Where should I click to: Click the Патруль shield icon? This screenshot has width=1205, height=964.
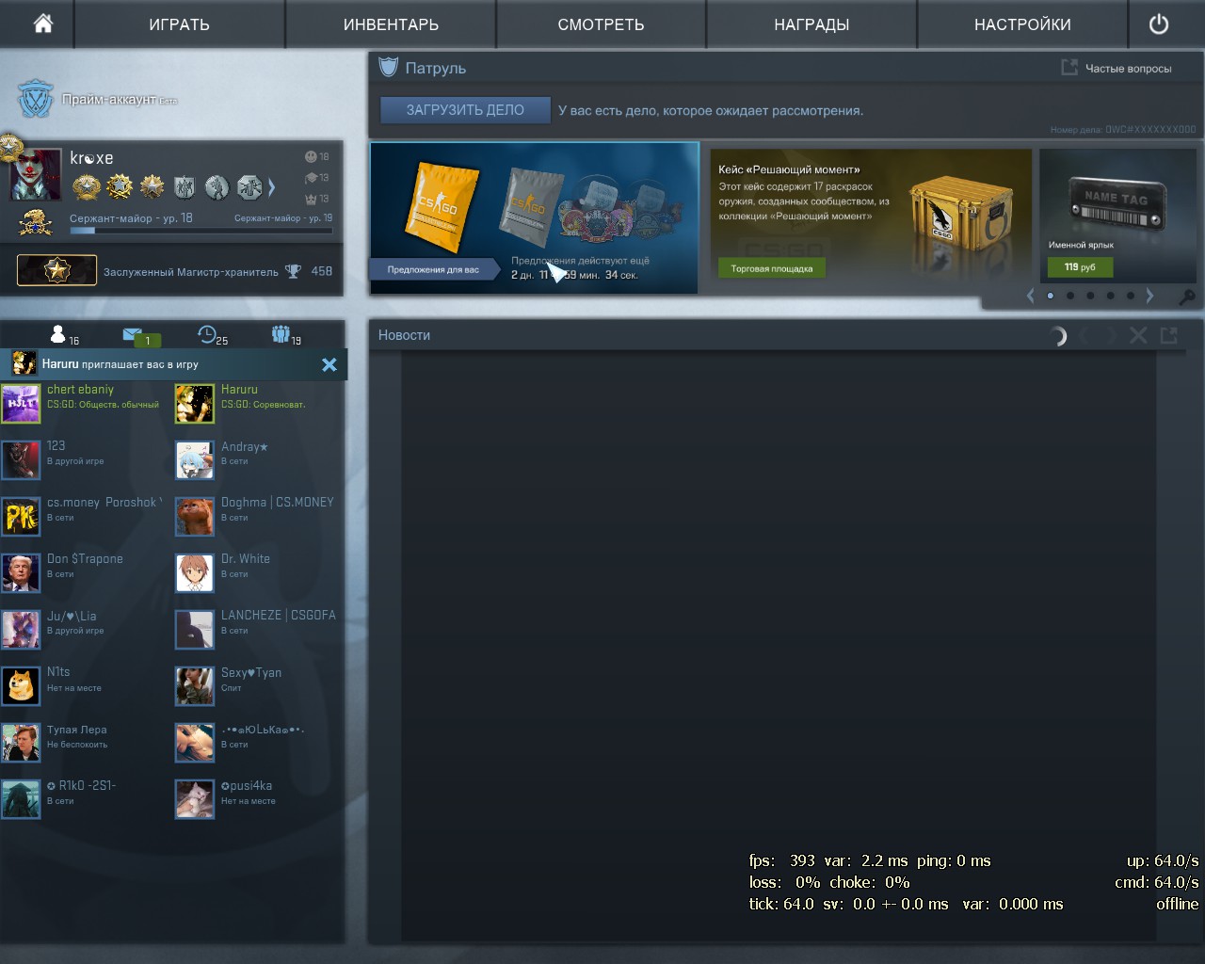tap(388, 67)
